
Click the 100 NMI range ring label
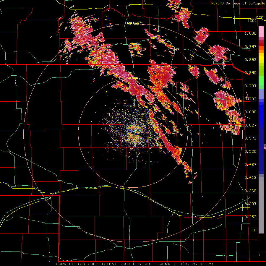point(133,23)
